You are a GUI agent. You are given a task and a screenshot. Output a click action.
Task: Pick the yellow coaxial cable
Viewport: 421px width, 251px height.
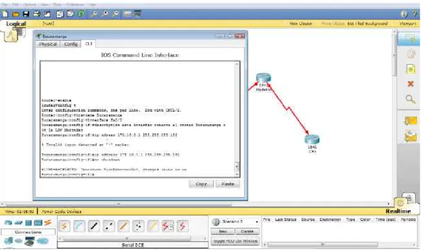tap(153, 226)
